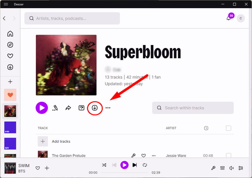The height and width of the screenshot is (178, 252).
Task: Click the Add tracks plus tile
Action: click(43, 141)
